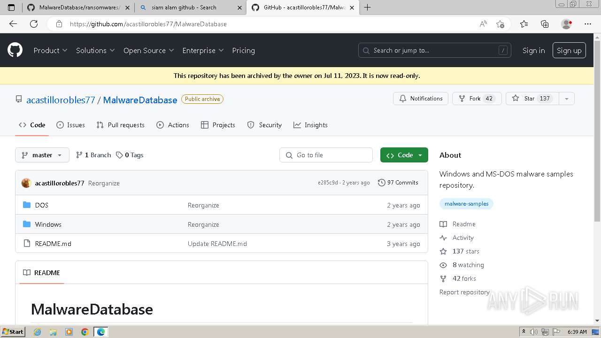Expand the Enterprise menu

point(203,50)
